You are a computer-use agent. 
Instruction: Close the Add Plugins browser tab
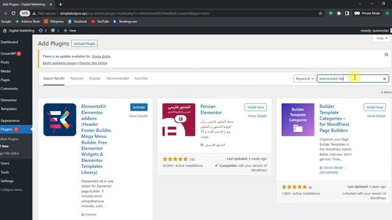pos(51,4)
